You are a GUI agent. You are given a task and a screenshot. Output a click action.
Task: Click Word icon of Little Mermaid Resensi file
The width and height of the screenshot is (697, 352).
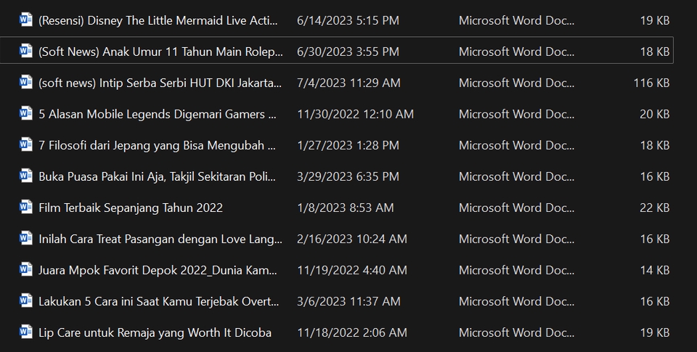[26, 20]
